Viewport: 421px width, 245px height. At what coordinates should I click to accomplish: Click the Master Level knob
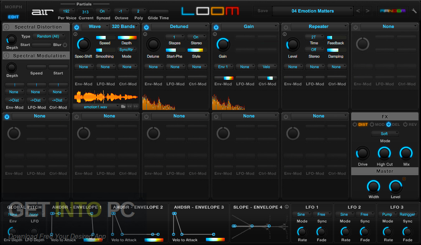396,187
